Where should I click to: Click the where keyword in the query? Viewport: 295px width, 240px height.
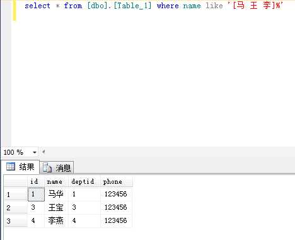click(168, 6)
